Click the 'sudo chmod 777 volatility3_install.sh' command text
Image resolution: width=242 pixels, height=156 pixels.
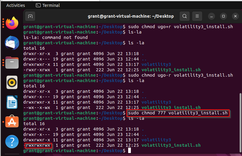tap(178, 113)
